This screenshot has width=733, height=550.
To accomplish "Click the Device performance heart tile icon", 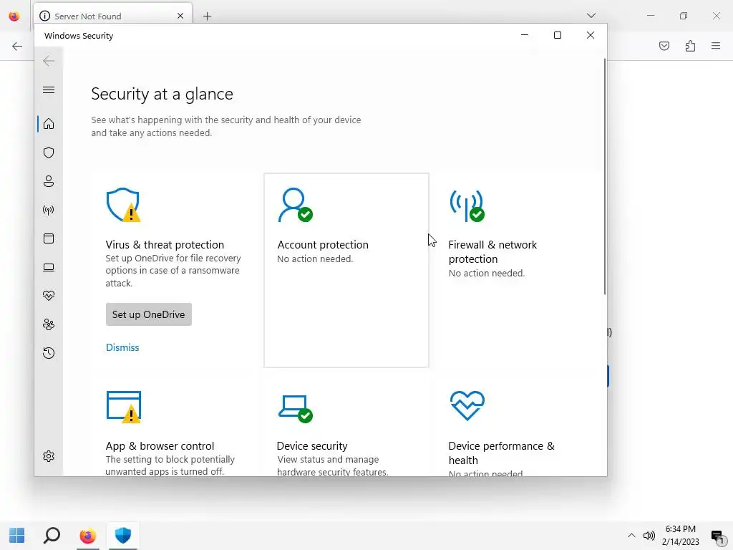I will [x=467, y=405].
